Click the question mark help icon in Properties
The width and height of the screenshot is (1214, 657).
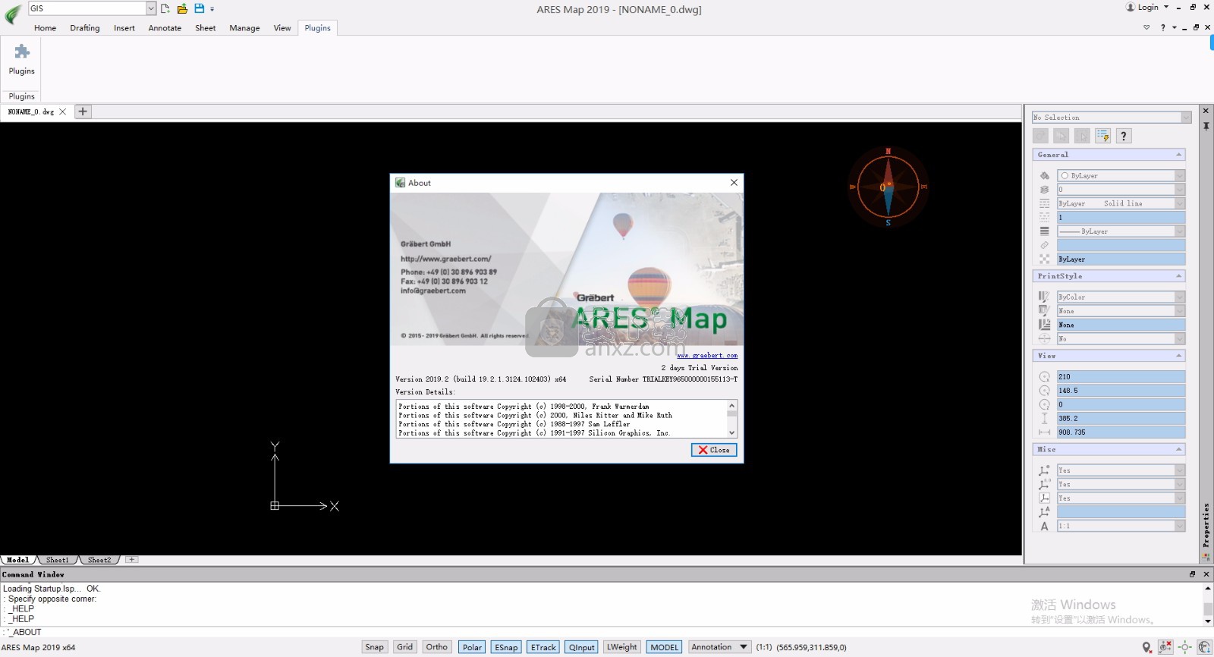pos(1124,136)
